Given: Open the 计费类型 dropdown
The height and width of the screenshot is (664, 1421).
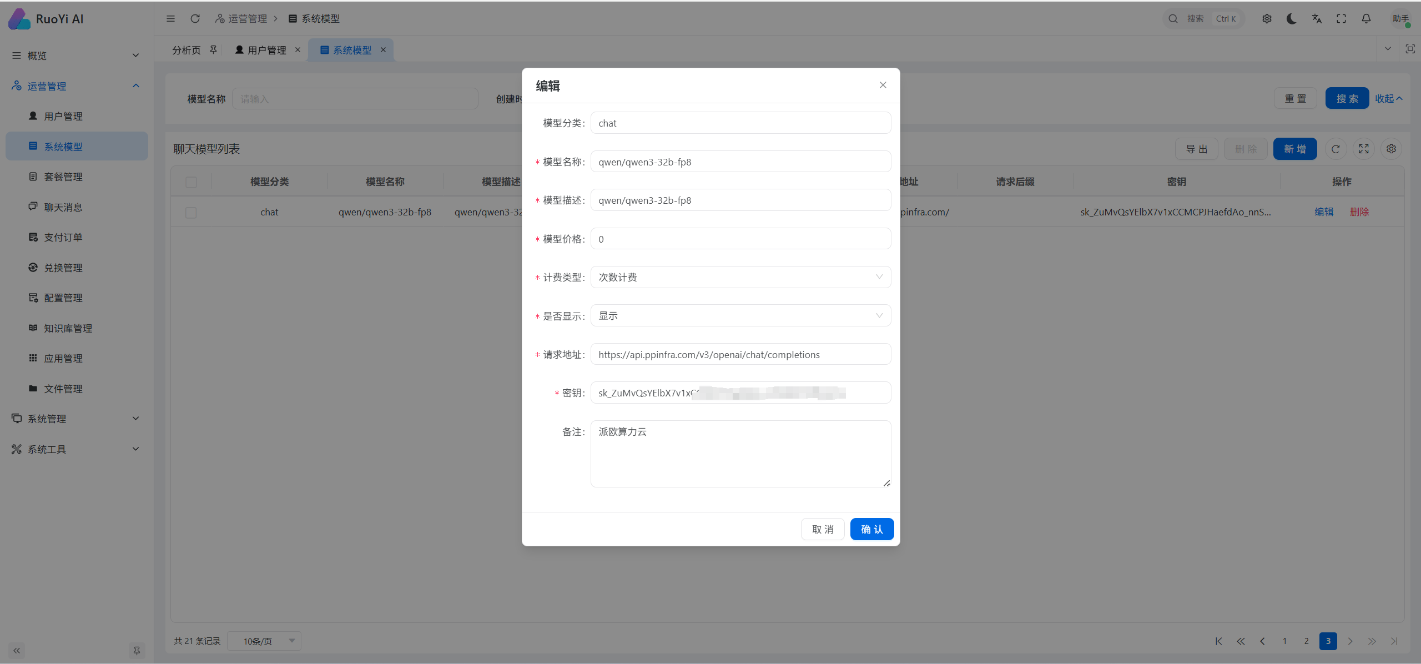Looking at the screenshot, I should tap(740, 277).
